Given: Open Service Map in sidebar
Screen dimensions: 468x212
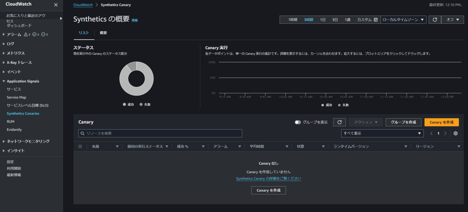Looking at the screenshot, I should tap(16, 97).
